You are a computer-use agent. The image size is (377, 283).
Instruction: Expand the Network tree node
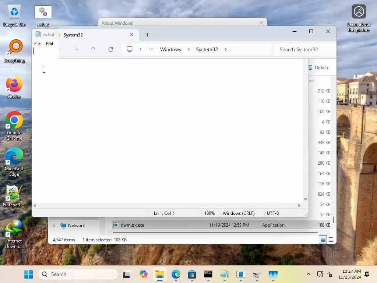pyautogui.click(x=54, y=226)
